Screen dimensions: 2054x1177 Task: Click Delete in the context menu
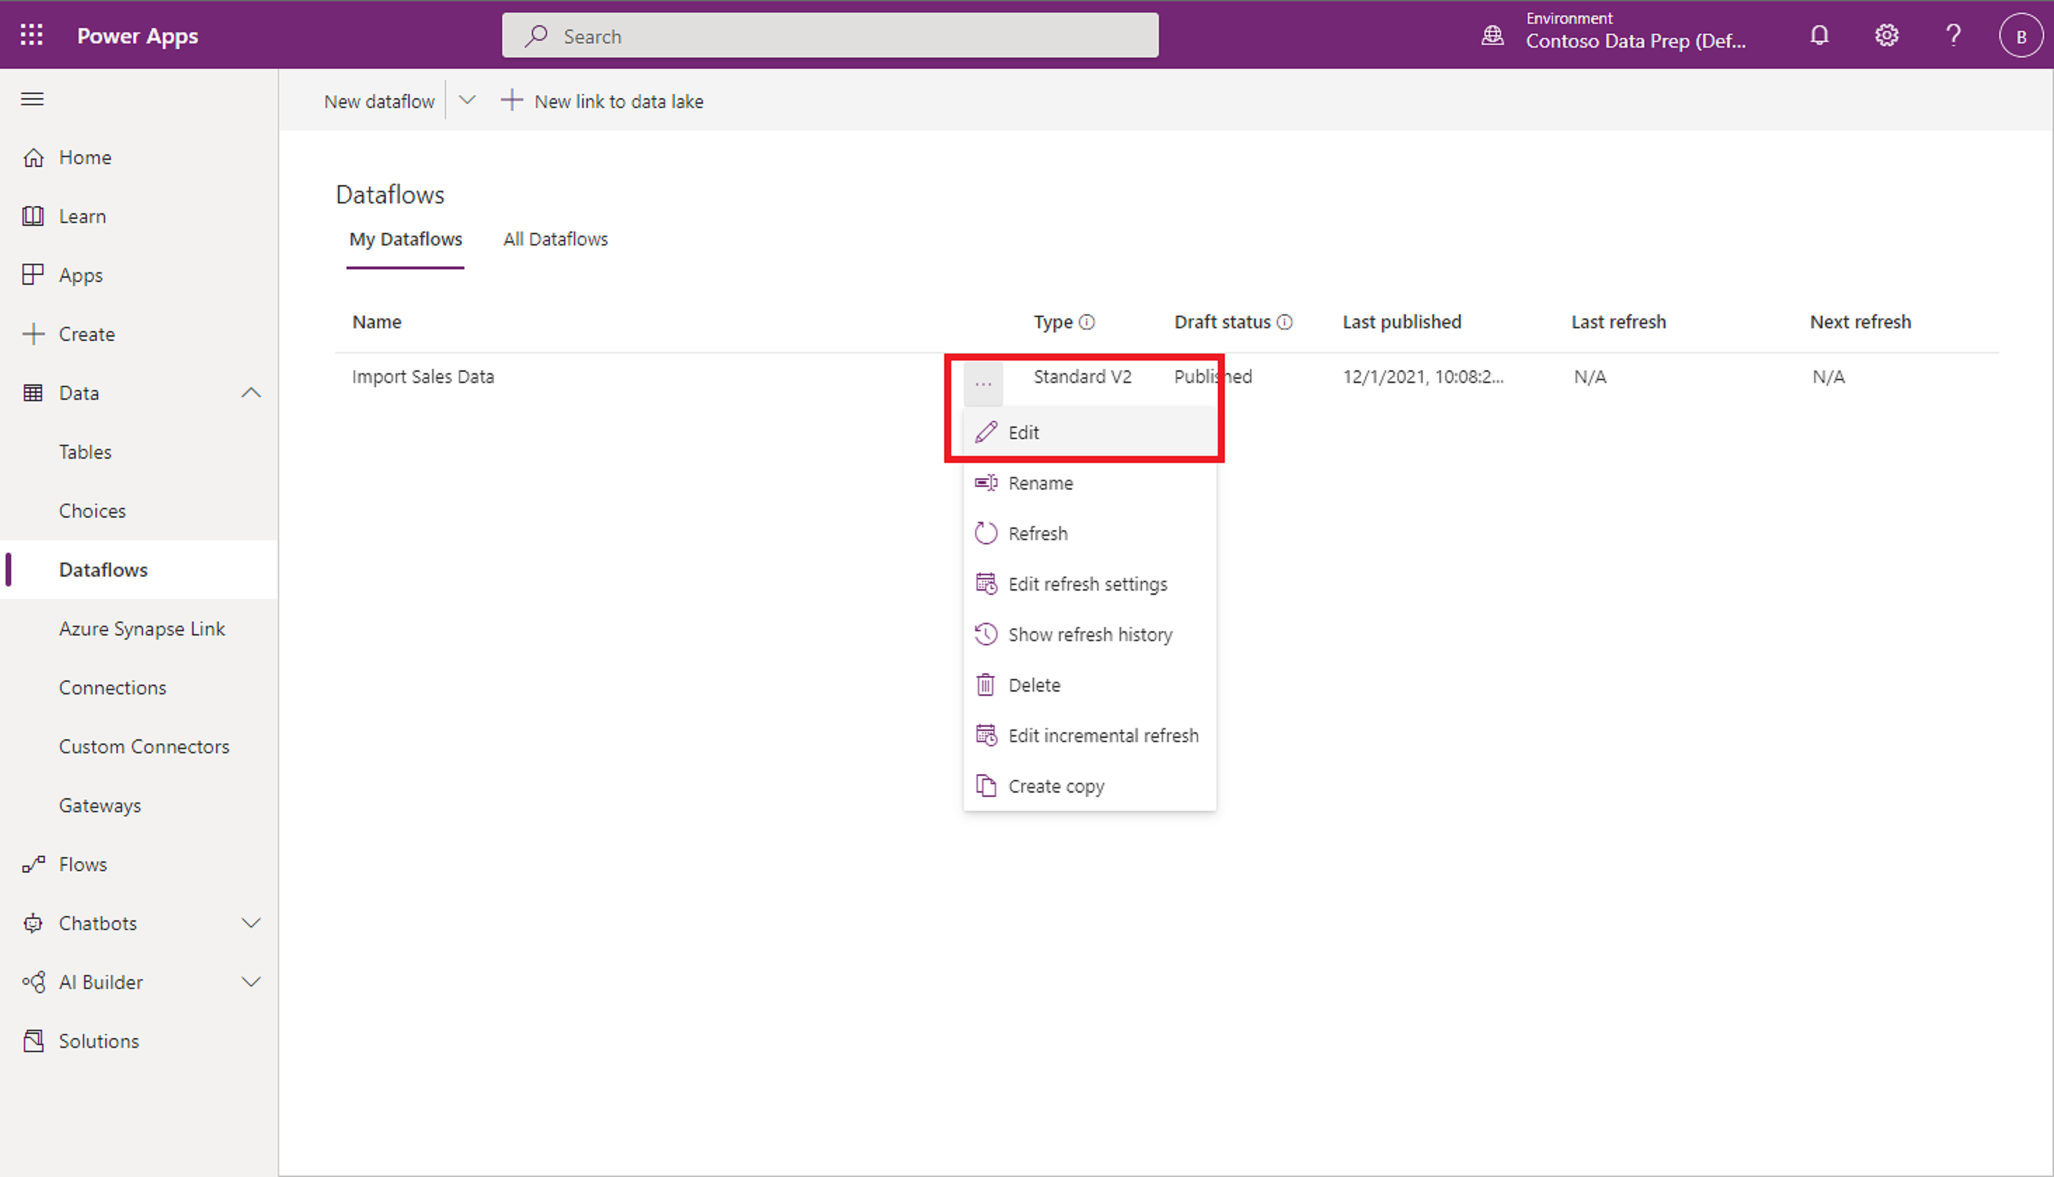[1034, 685]
